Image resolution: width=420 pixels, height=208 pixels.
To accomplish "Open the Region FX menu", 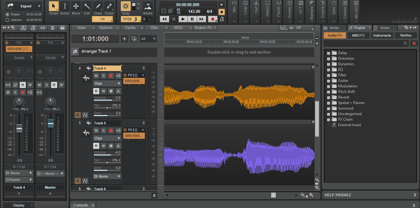I will click(x=205, y=28).
